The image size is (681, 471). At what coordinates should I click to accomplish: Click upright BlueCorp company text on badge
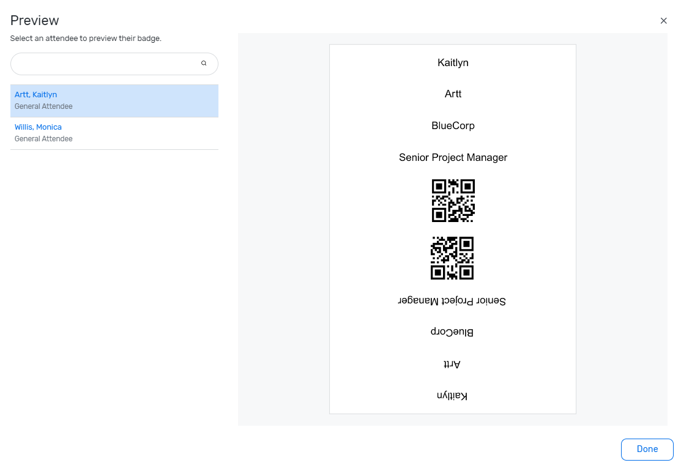coord(453,126)
